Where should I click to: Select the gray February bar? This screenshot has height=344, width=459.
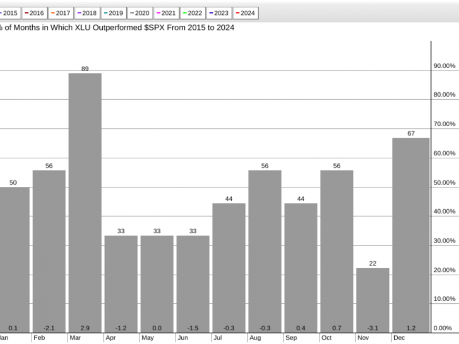click(x=49, y=252)
